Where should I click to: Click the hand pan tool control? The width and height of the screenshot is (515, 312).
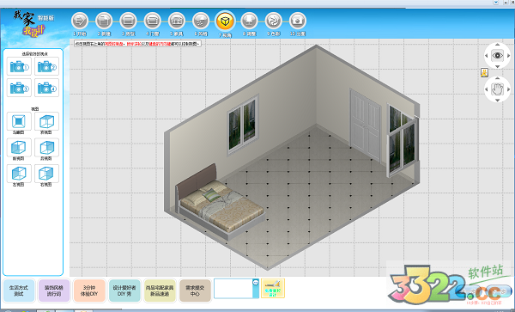point(497,89)
